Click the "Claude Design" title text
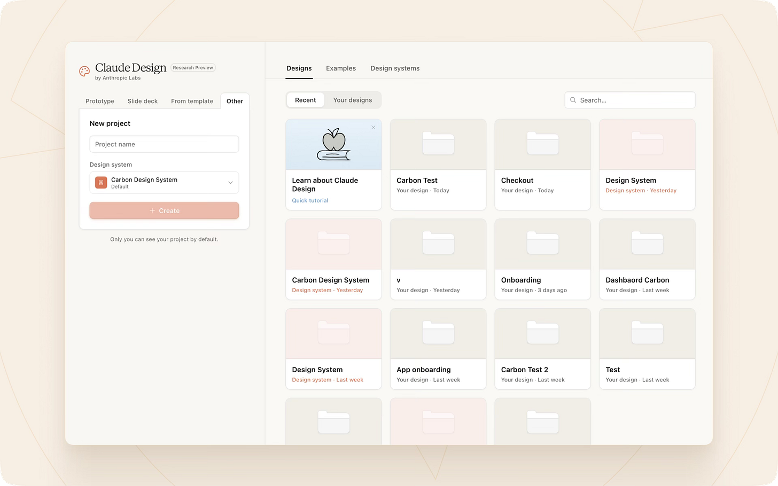The width and height of the screenshot is (778, 486). pyautogui.click(x=131, y=68)
